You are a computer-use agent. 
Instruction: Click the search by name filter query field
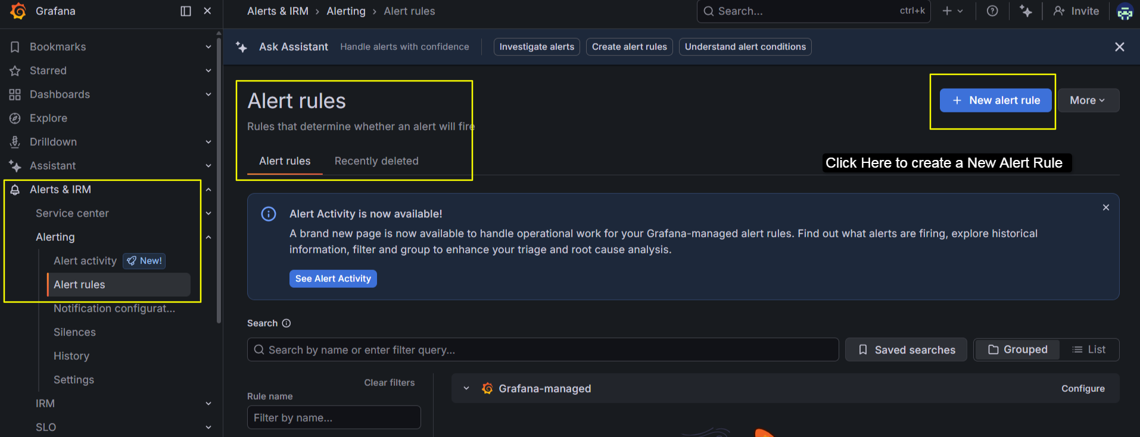click(x=543, y=350)
